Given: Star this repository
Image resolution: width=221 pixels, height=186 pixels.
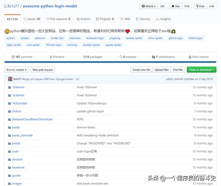Looking at the screenshot, I should click(176, 6).
